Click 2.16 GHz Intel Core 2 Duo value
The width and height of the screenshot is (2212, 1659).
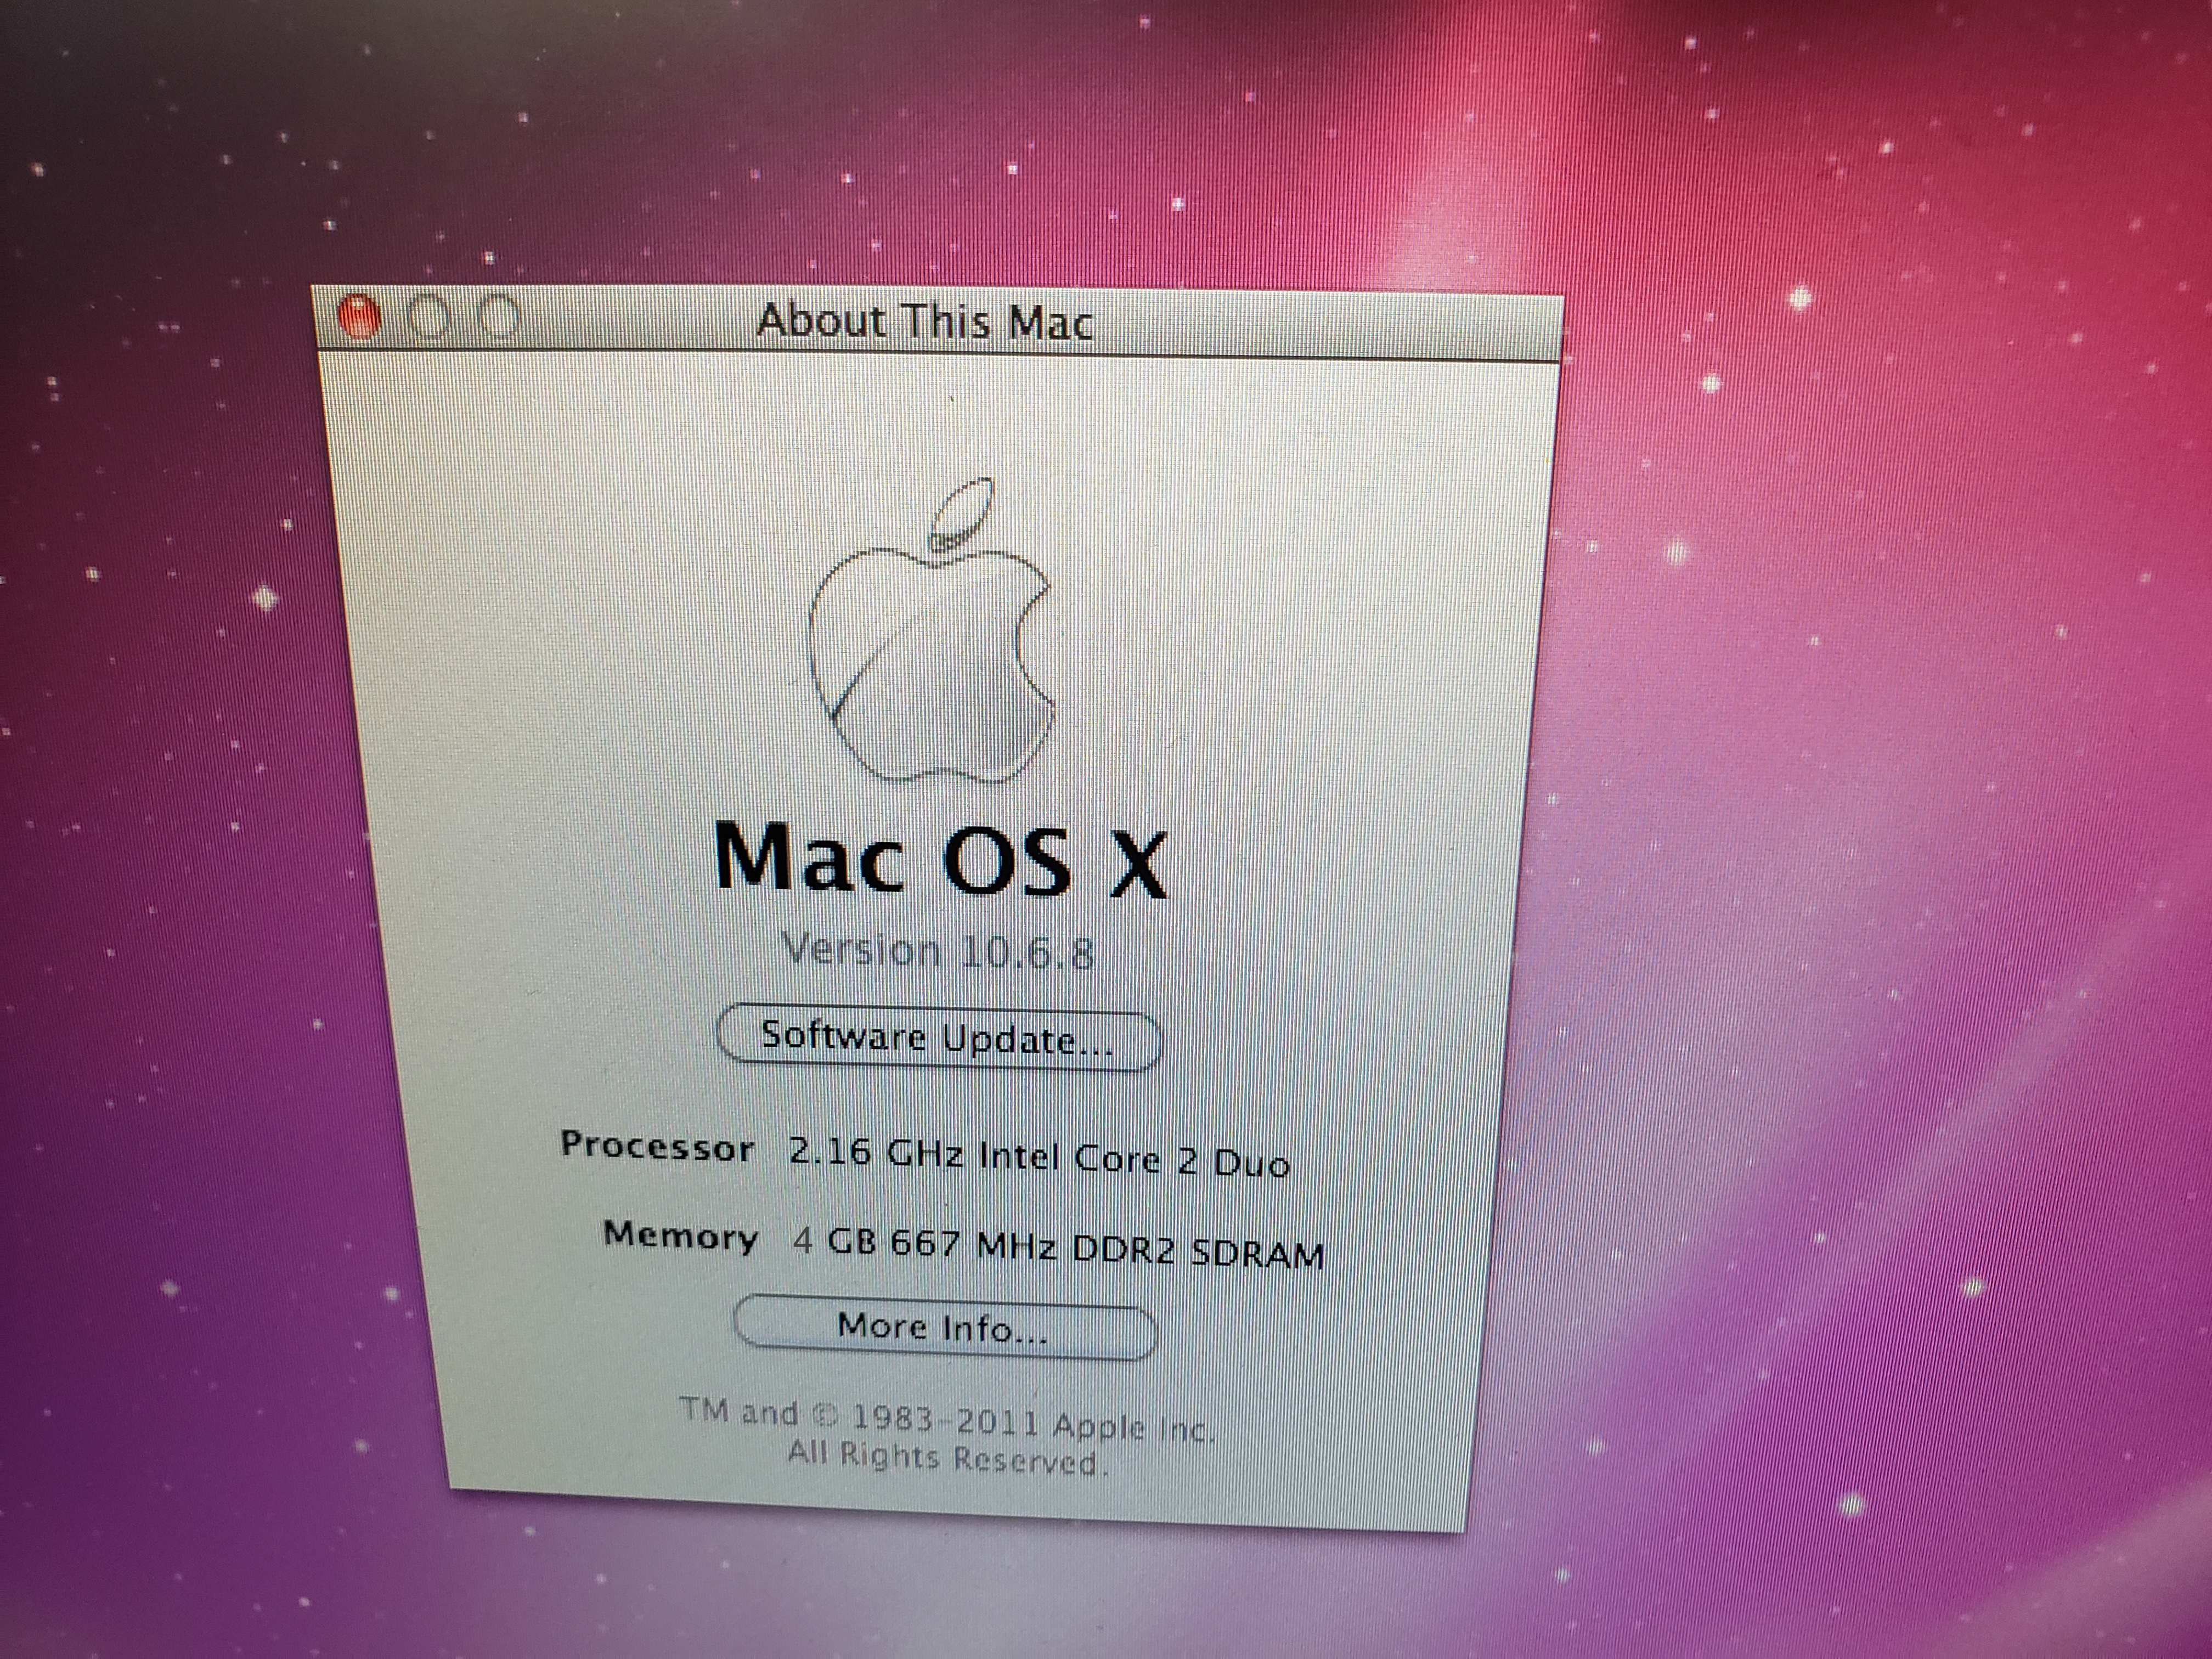pyautogui.click(x=1040, y=1159)
